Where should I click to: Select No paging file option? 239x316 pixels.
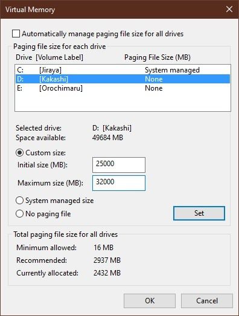coord(19,214)
